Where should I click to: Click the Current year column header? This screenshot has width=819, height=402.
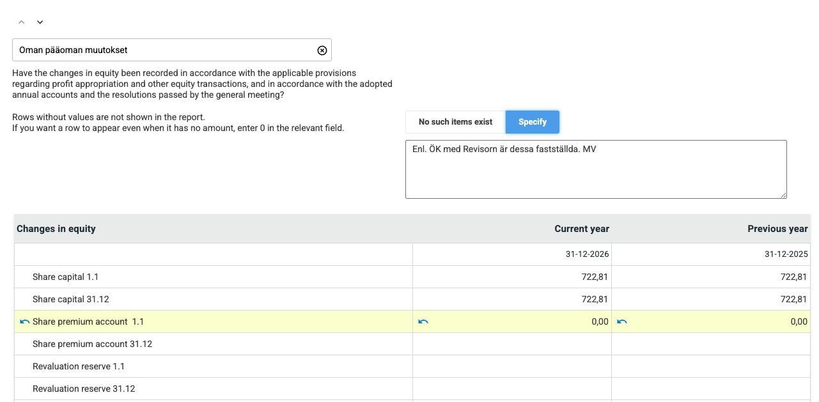pyautogui.click(x=581, y=229)
